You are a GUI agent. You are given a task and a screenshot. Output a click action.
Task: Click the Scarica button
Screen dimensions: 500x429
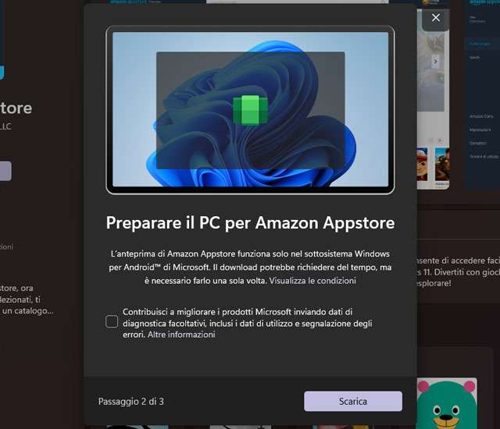[353, 402]
